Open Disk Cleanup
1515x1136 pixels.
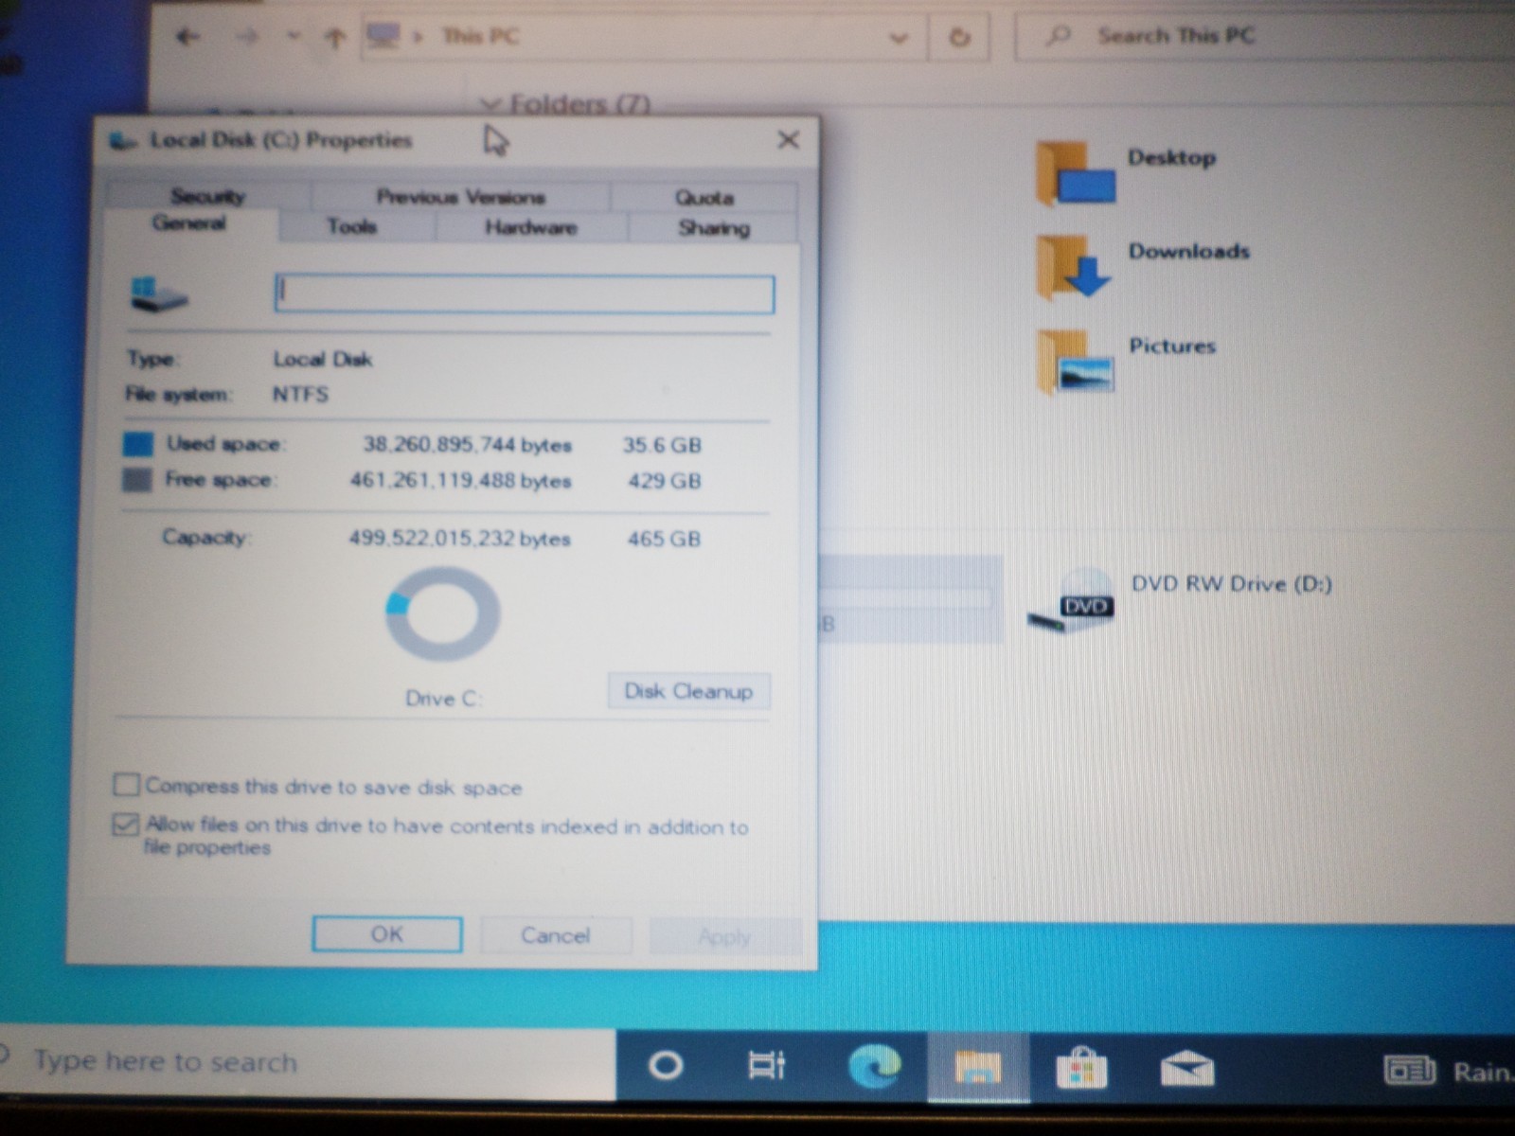tap(688, 691)
